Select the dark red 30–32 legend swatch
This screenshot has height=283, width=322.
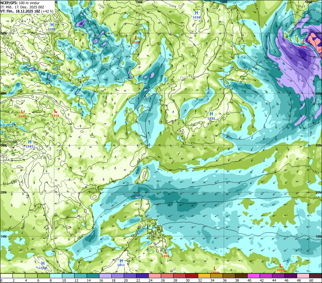coord(192,276)
